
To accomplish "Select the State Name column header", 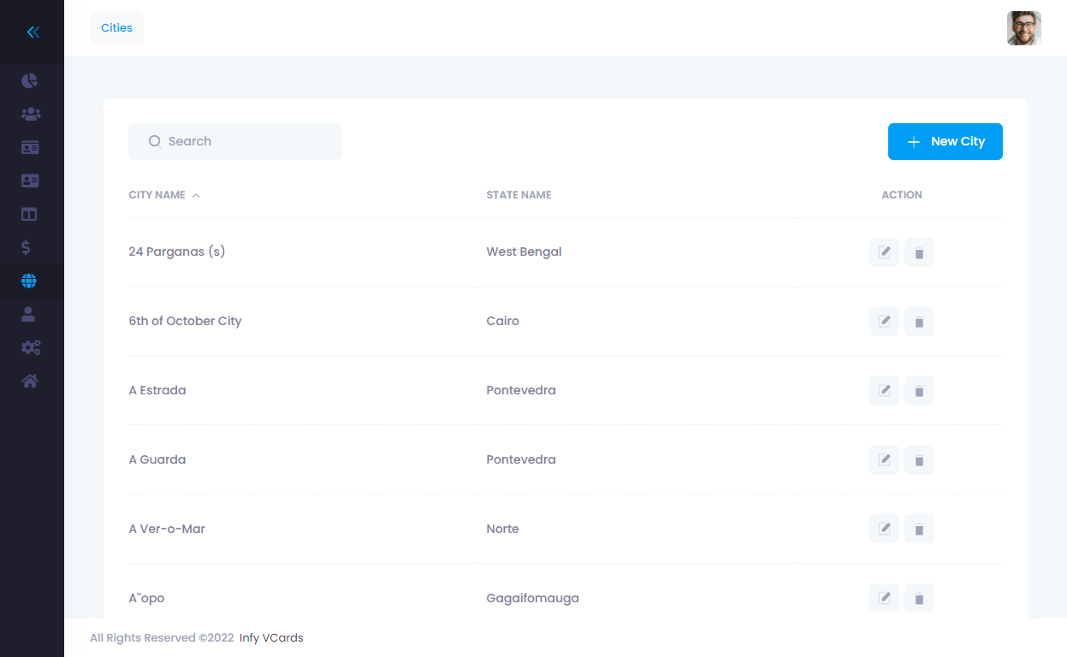I will pyautogui.click(x=519, y=194).
